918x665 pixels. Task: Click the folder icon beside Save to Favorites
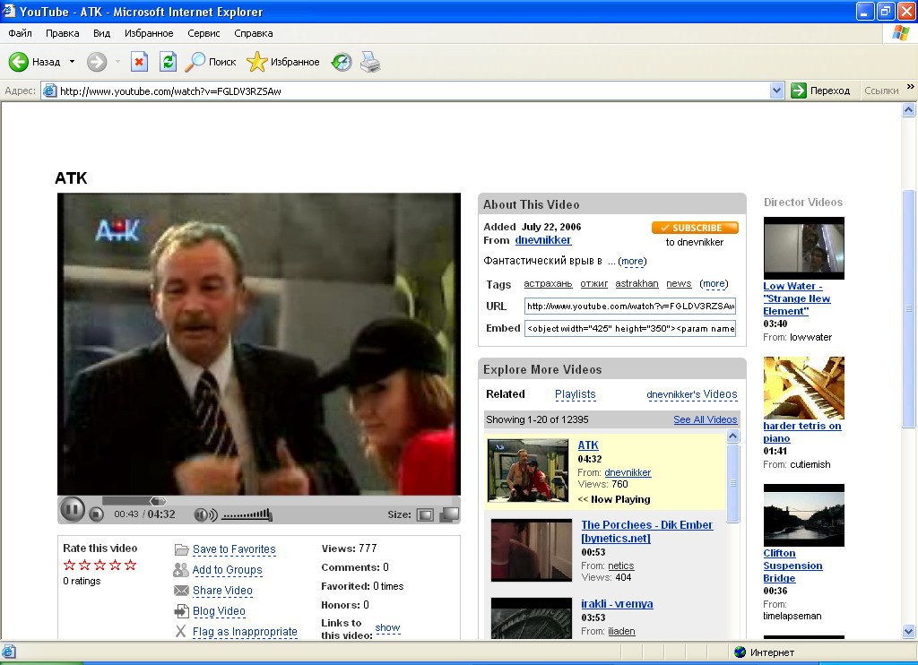coord(181,549)
